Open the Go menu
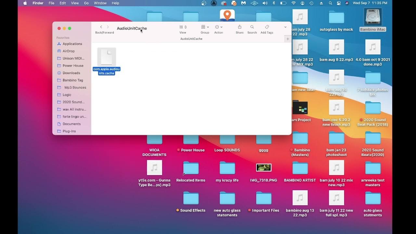This screenshot has width=416, height=234. coord(86,3)
